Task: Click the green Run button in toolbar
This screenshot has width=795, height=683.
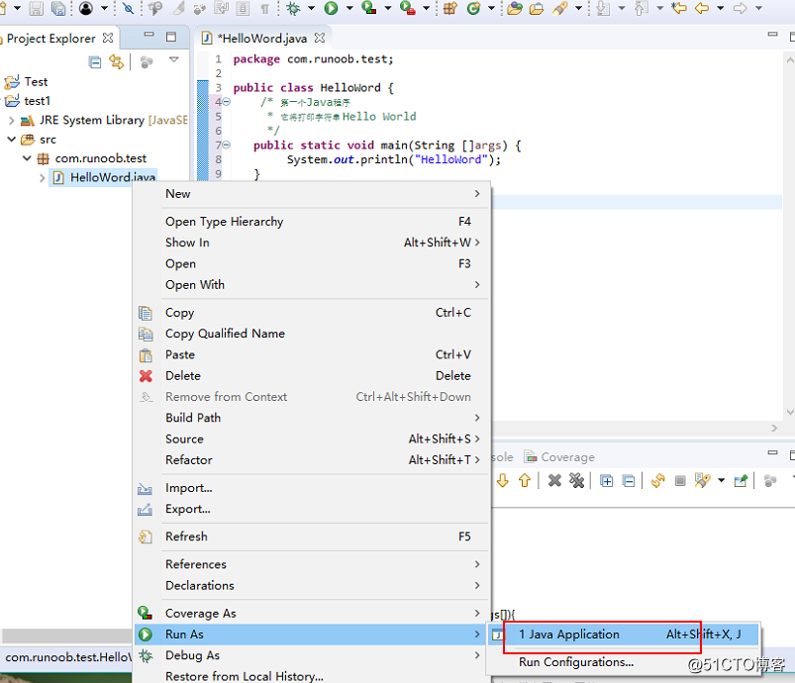Action: point(331,8)
